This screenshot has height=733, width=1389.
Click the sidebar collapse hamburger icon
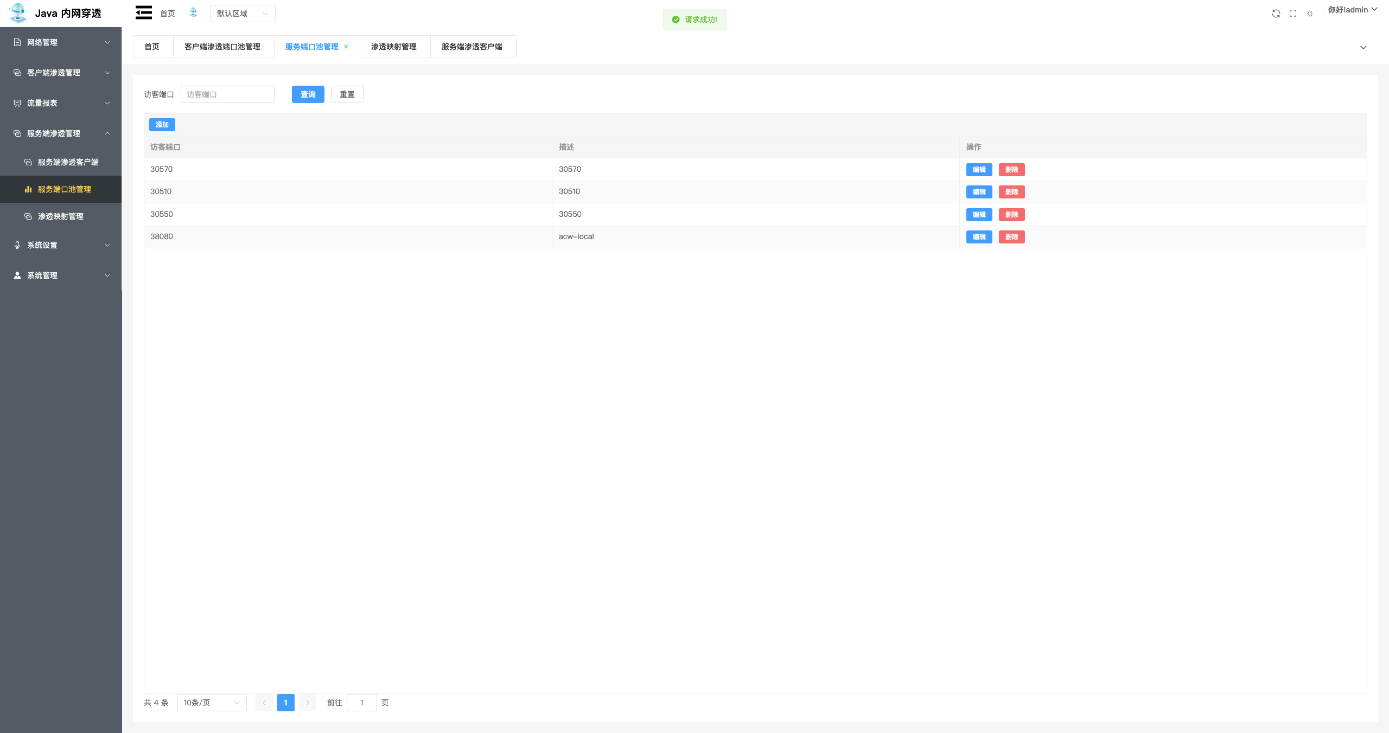tap(143, 13)
